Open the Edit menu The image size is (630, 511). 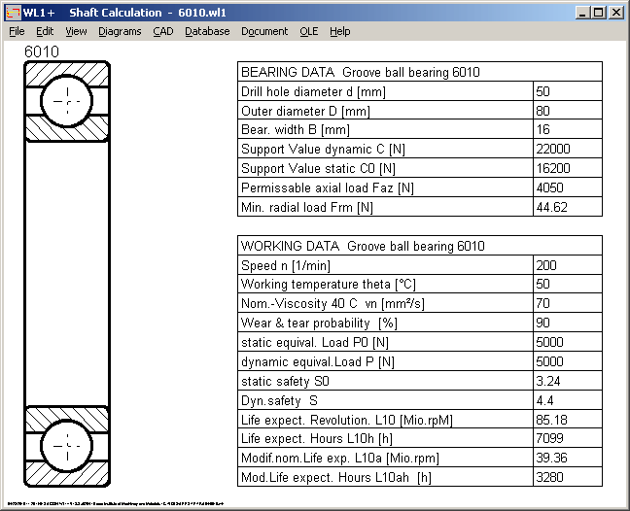coord(45,31)
